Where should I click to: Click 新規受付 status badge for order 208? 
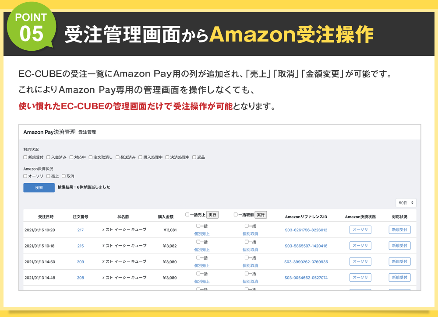(x=399, y=277)
